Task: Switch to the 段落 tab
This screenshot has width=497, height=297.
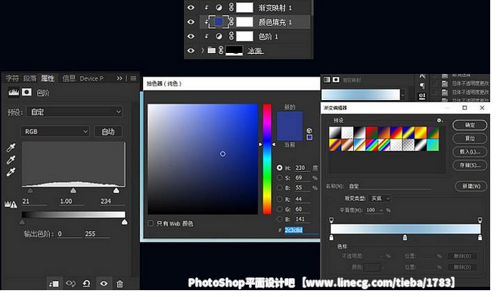Action: [x=30, y=78]
